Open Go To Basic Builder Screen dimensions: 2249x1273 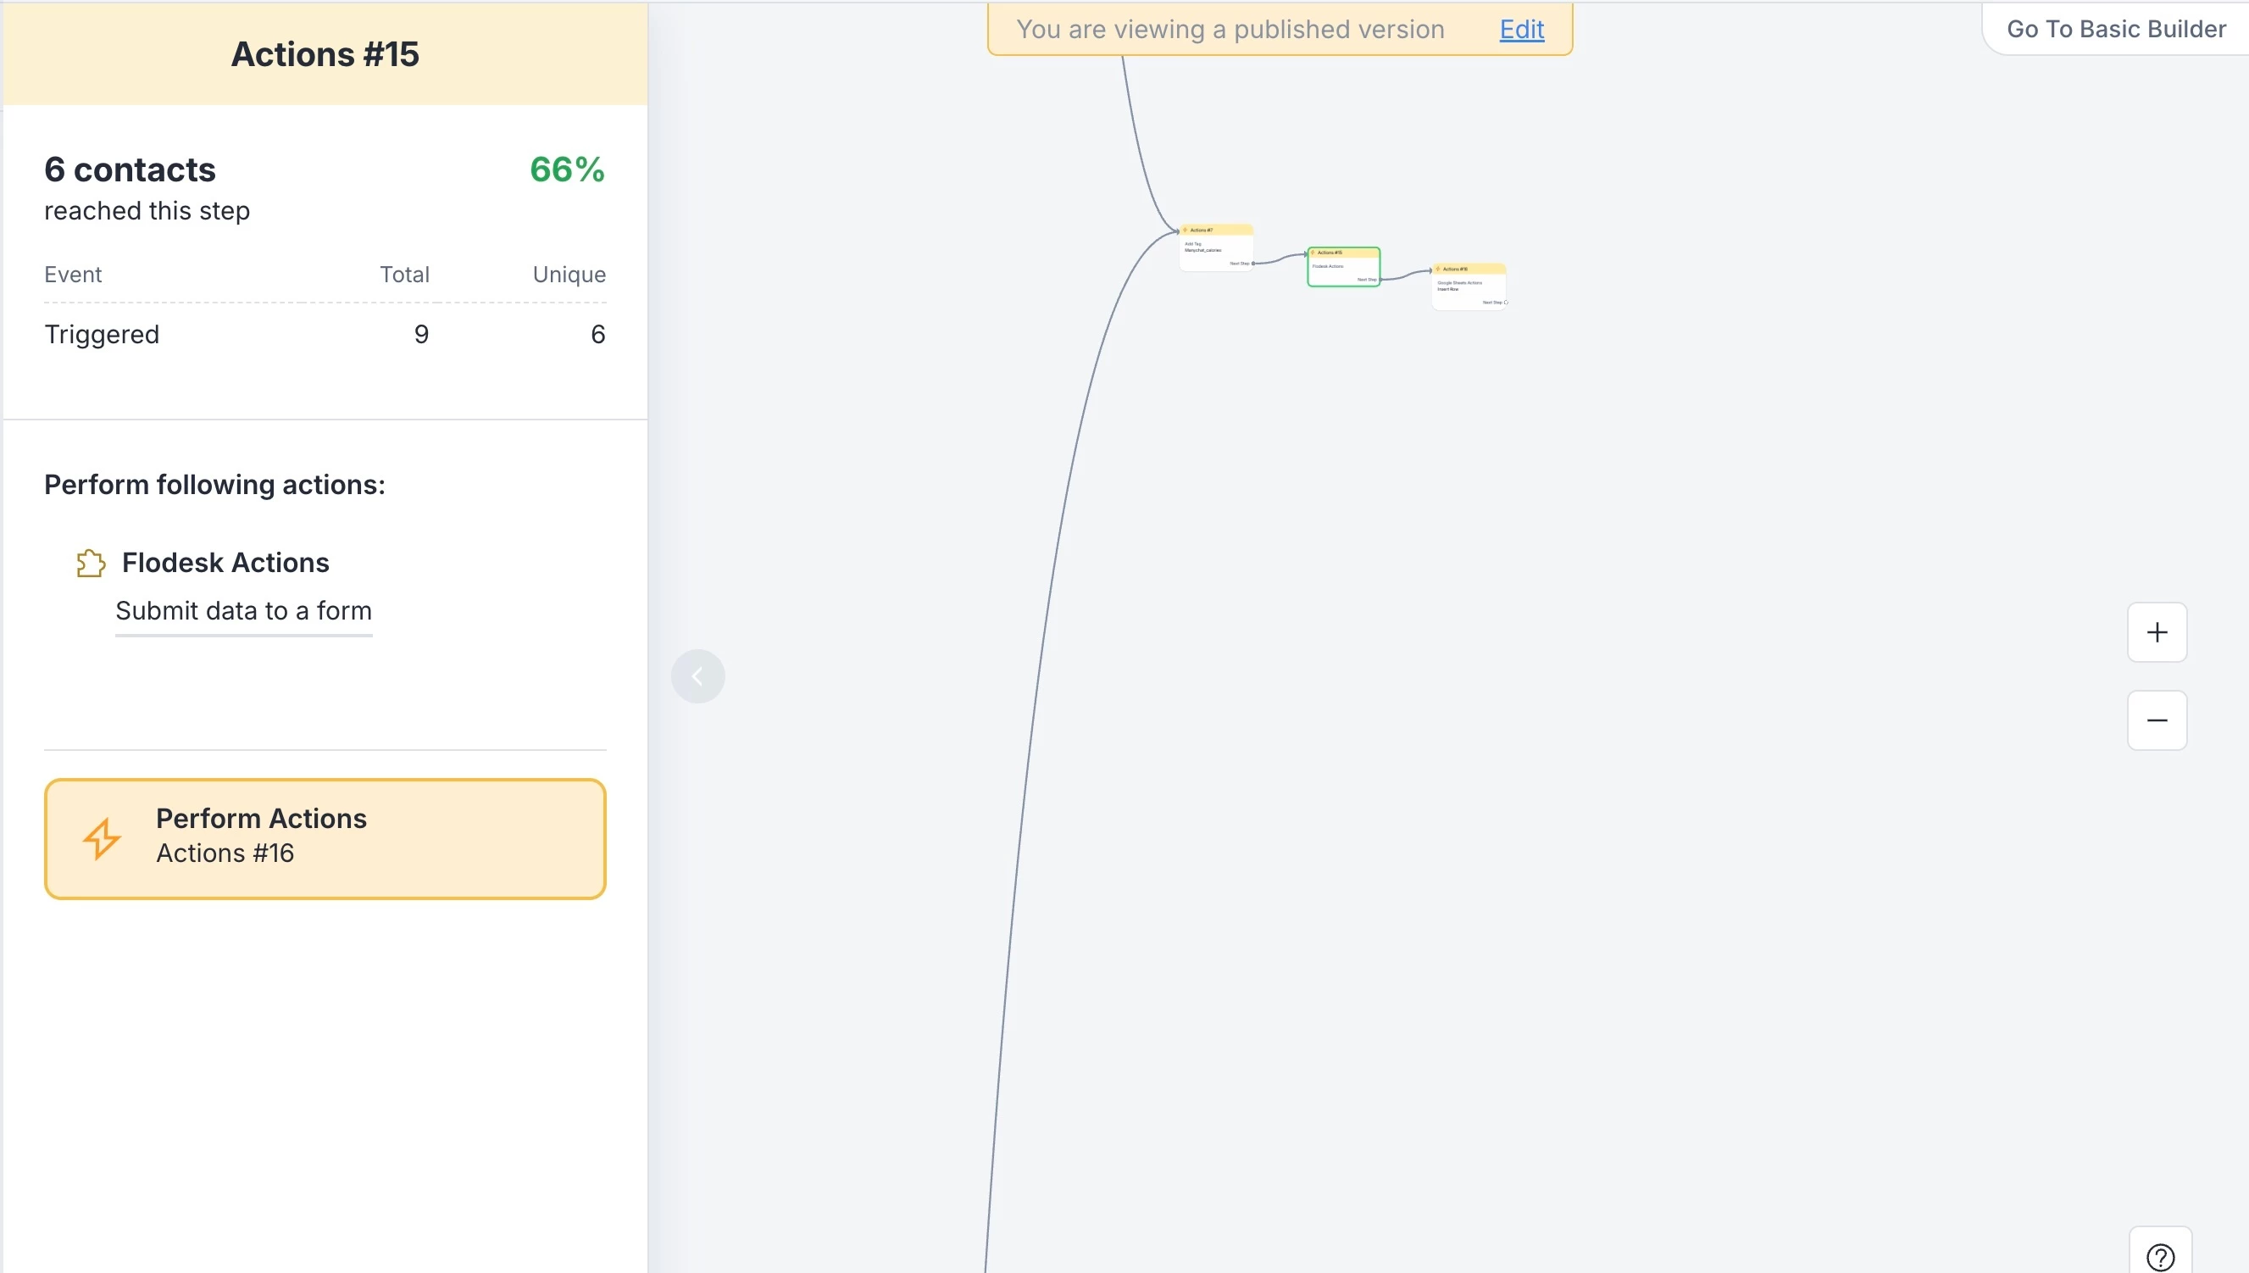(x=2115, y=29)
